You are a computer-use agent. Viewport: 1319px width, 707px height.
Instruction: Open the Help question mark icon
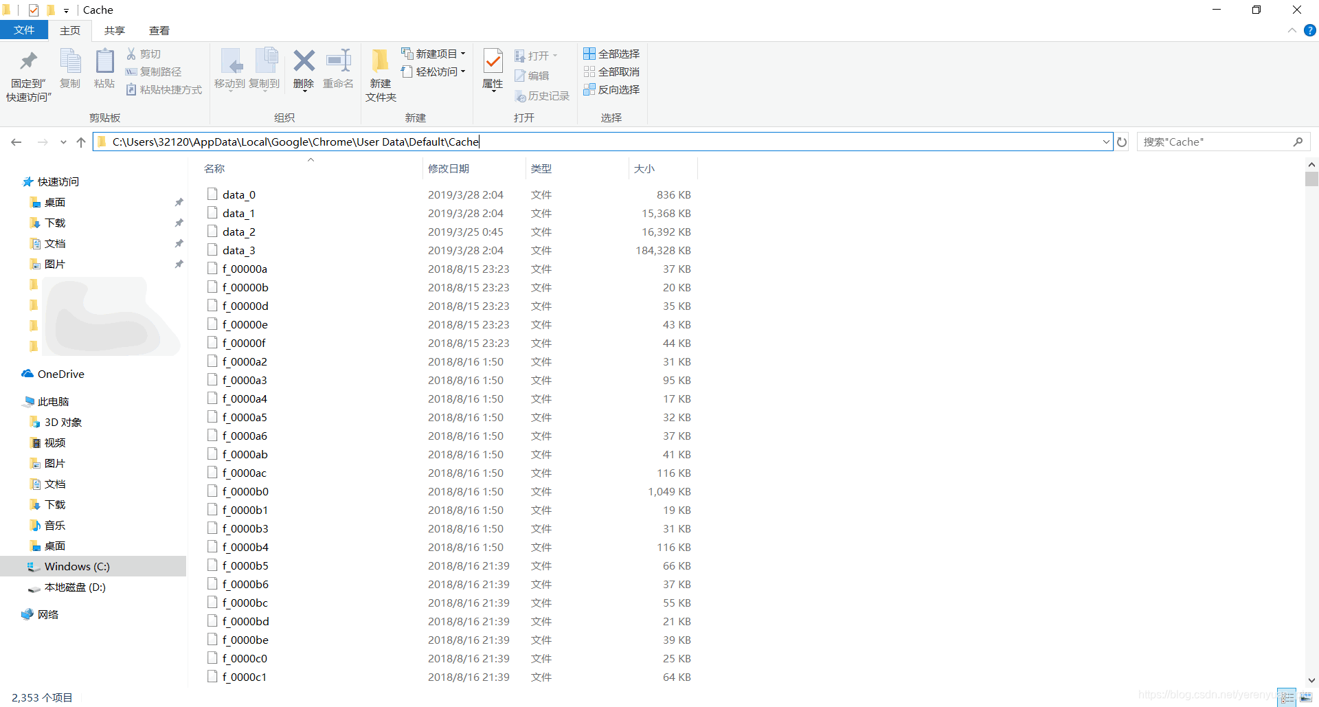[1310, 30]
